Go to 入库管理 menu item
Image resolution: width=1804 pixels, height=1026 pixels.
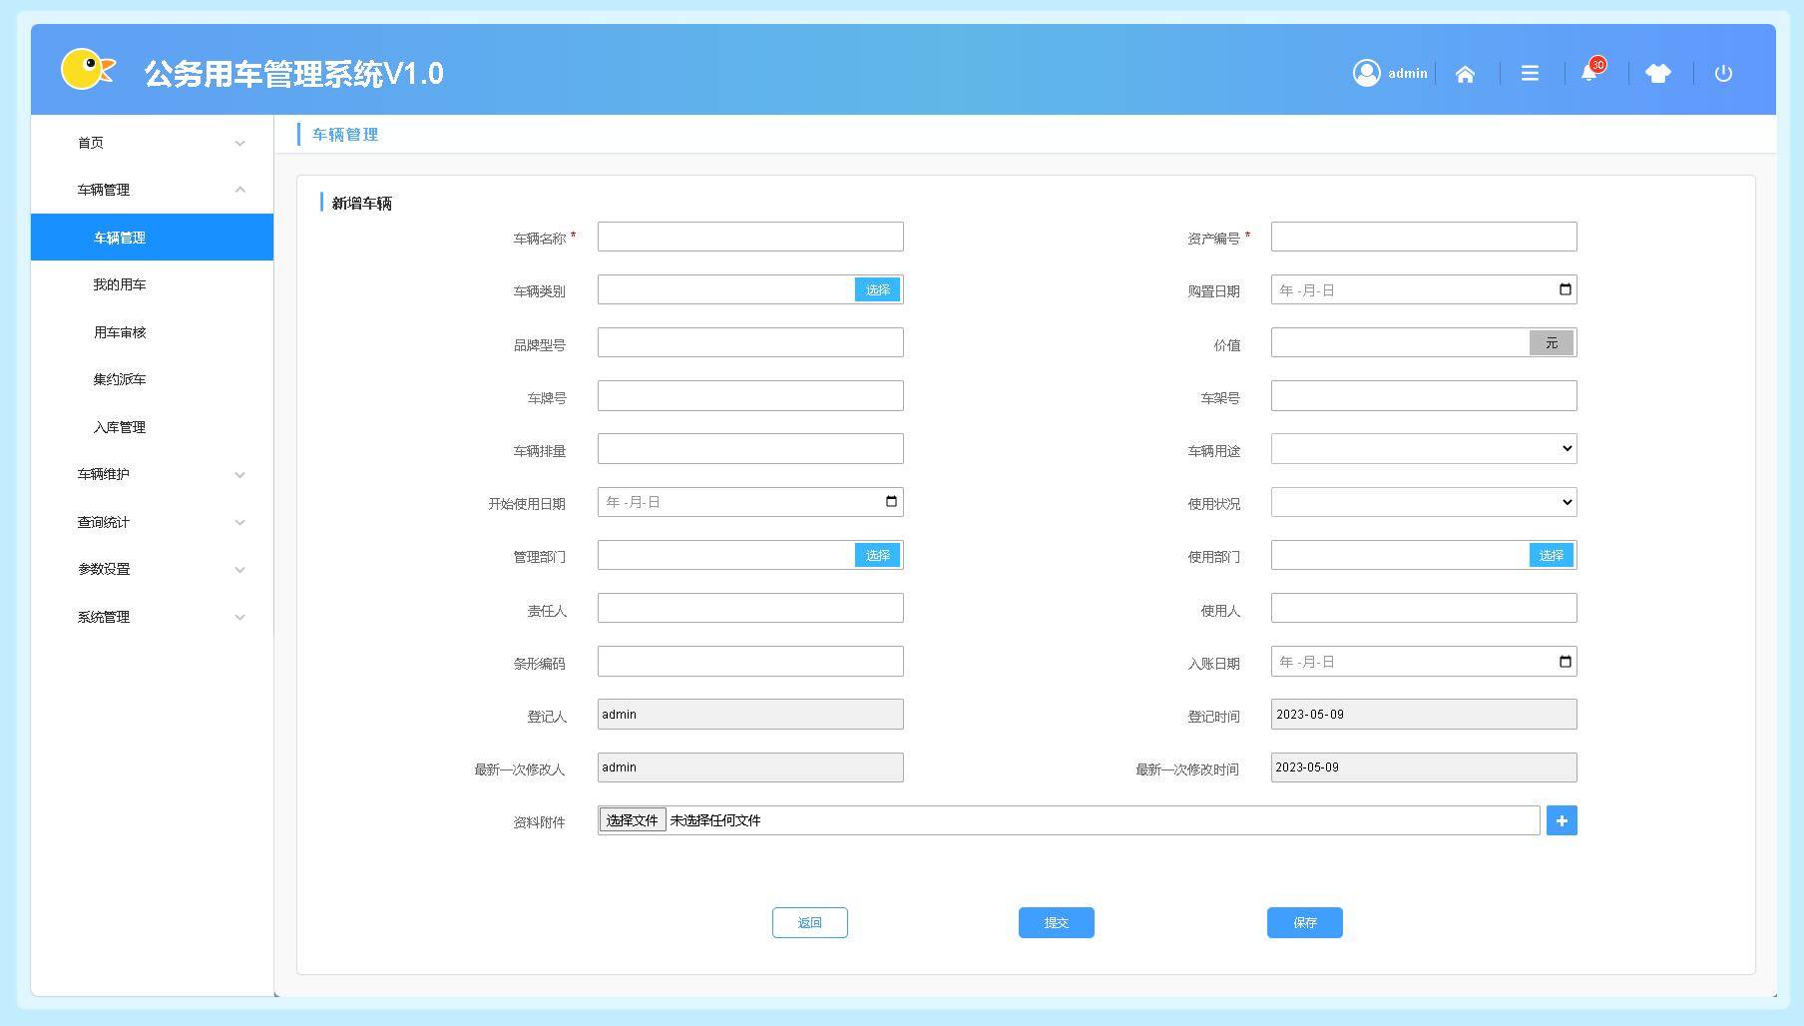click(x=120, y=427)
